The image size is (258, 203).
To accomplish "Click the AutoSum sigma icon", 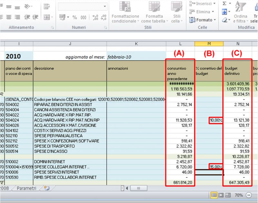I will [224, 3].
